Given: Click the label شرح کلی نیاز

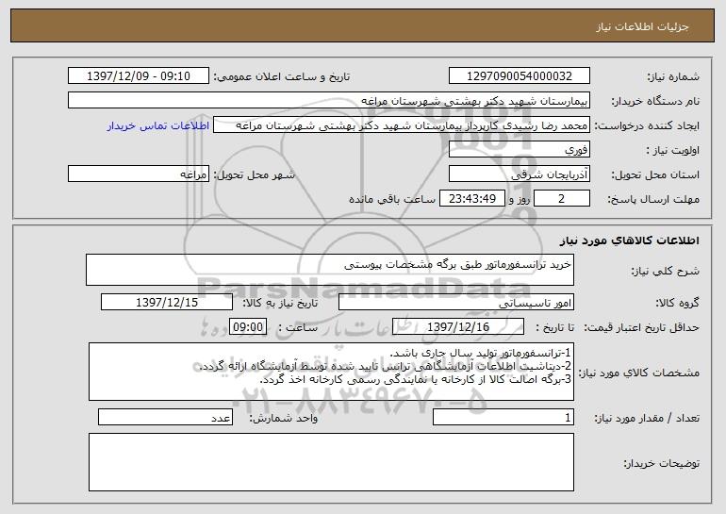Looking at the screenshot, I should coord(666,271).
